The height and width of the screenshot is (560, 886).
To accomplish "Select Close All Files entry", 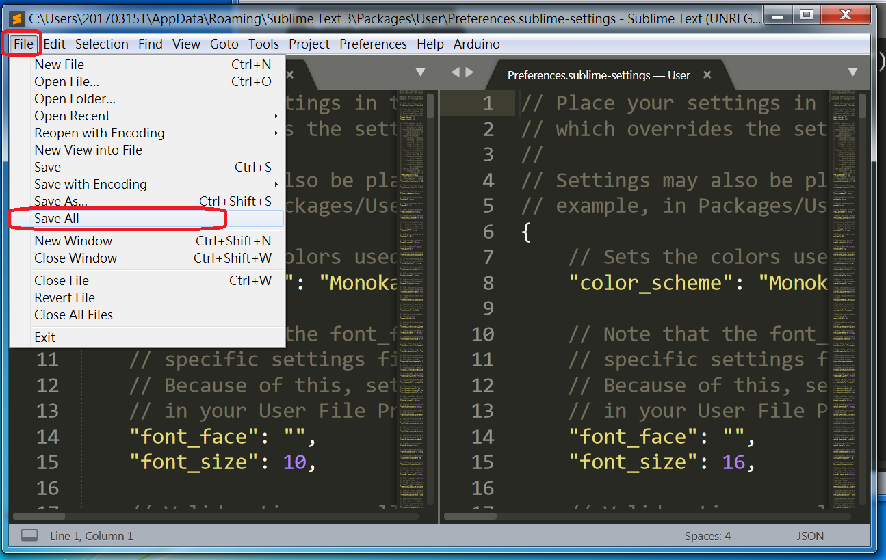I will (147, 315).
